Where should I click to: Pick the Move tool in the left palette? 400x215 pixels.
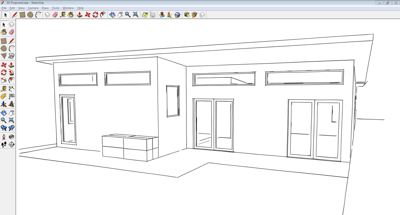[4, 65]
